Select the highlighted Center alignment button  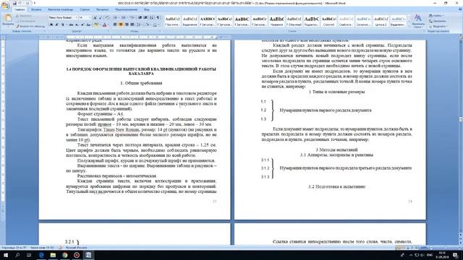(x=121, y=25)
